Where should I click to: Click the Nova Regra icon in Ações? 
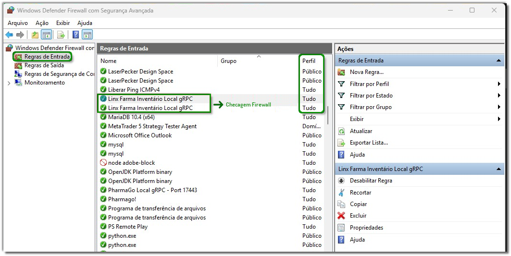(341, 73)
